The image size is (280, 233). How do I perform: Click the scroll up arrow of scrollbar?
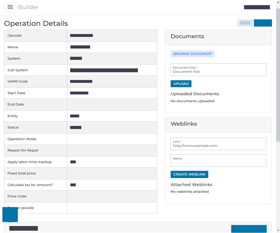tap(278, 2)
